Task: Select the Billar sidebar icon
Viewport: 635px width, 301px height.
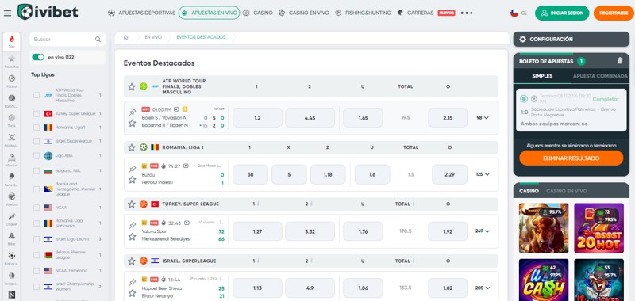Action: (x=11, y=238)
